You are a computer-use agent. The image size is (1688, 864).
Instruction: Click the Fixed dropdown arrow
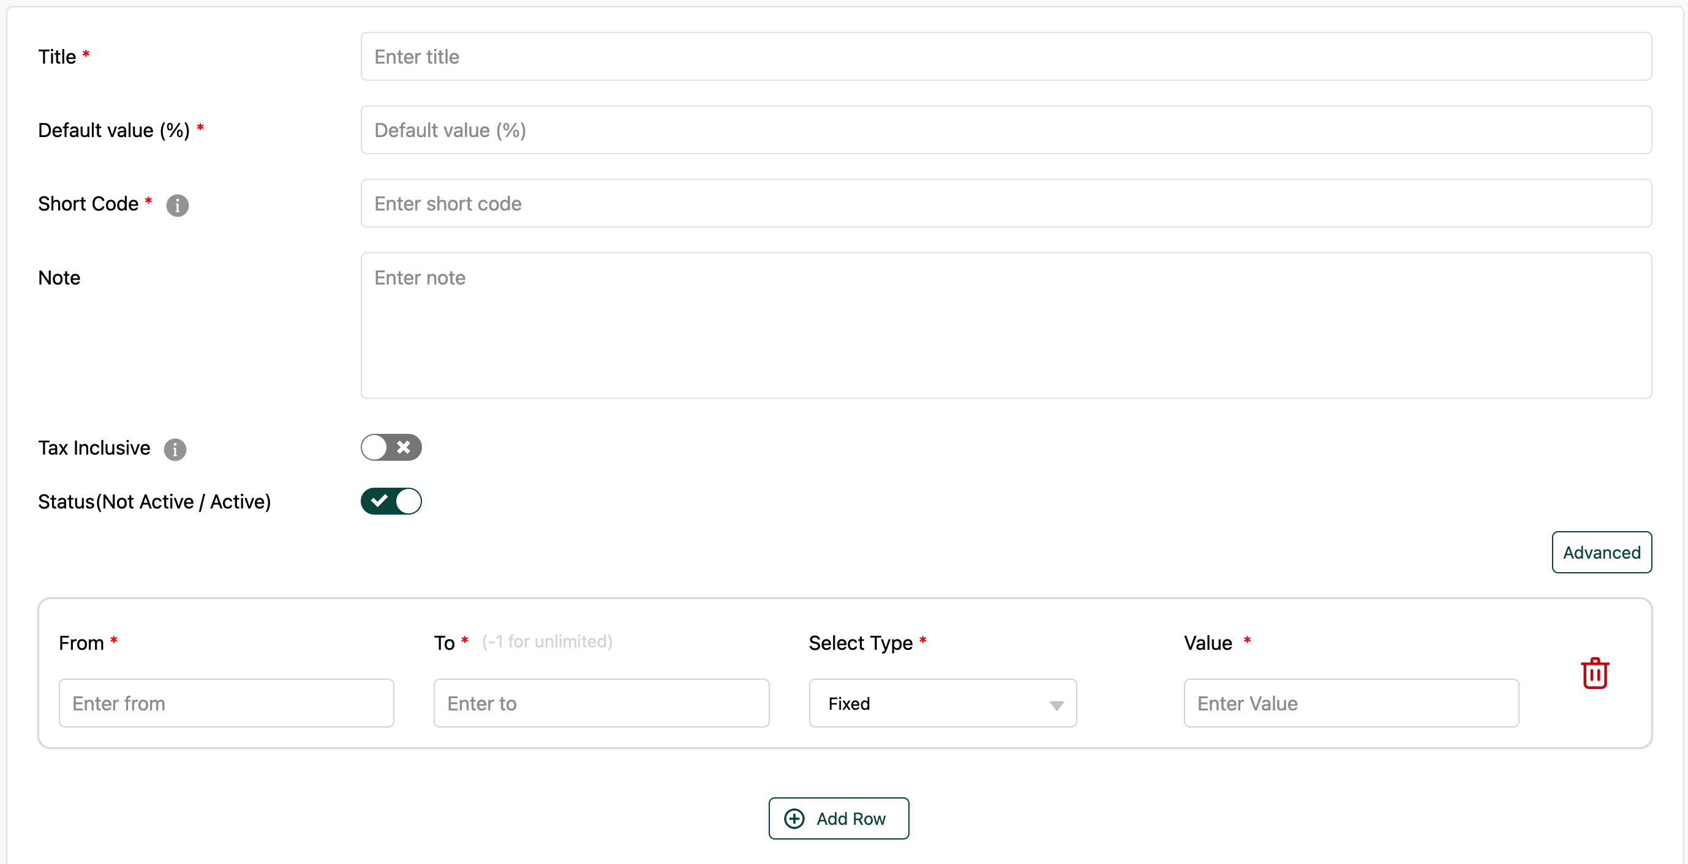point(1057,705)
